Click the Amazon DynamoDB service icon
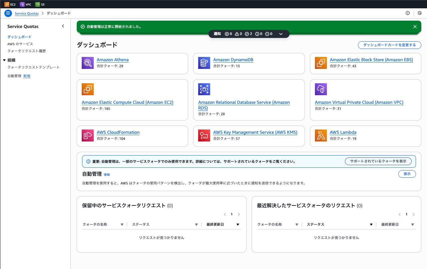427x269 pixels. (x=204, y=63)
